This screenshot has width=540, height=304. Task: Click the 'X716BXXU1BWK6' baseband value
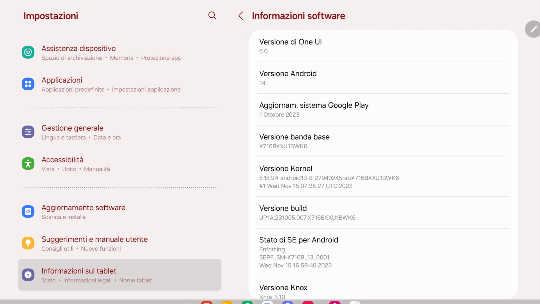283,146
